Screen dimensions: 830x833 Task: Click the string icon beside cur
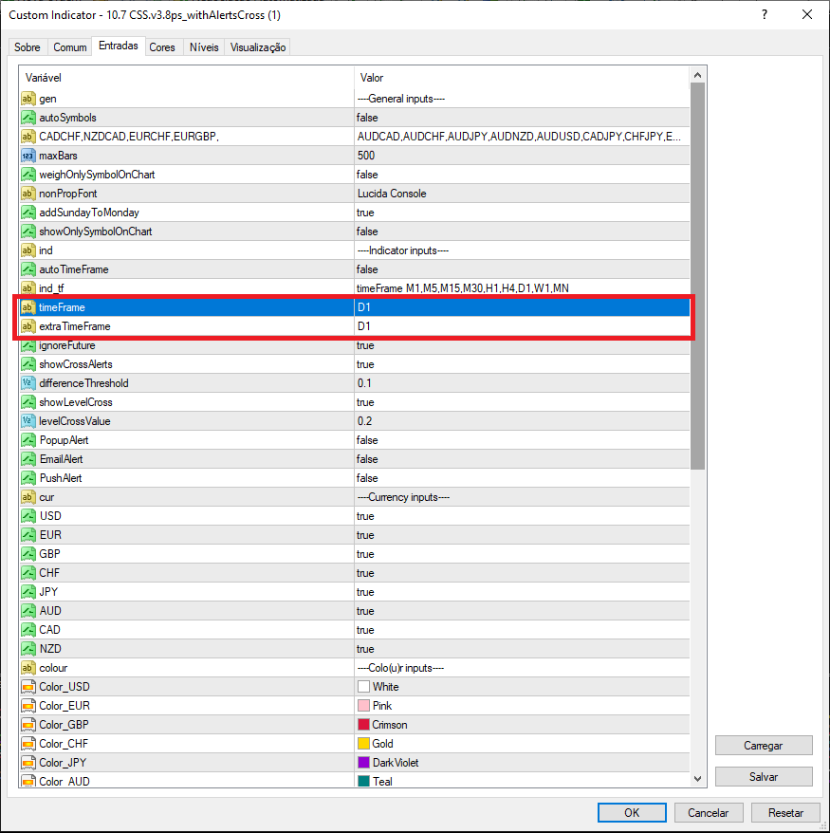(28, 497)
